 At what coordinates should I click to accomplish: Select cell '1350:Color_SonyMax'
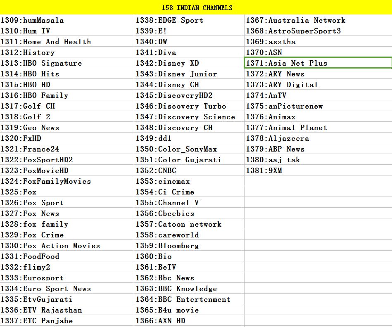[189, 149]
